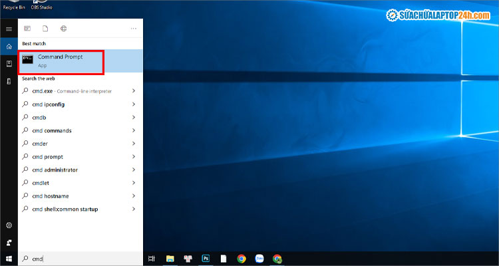This screenshot has width=499, height=266.
Task: Open Photoshop from the taskbar
Action: click(206, 259)
